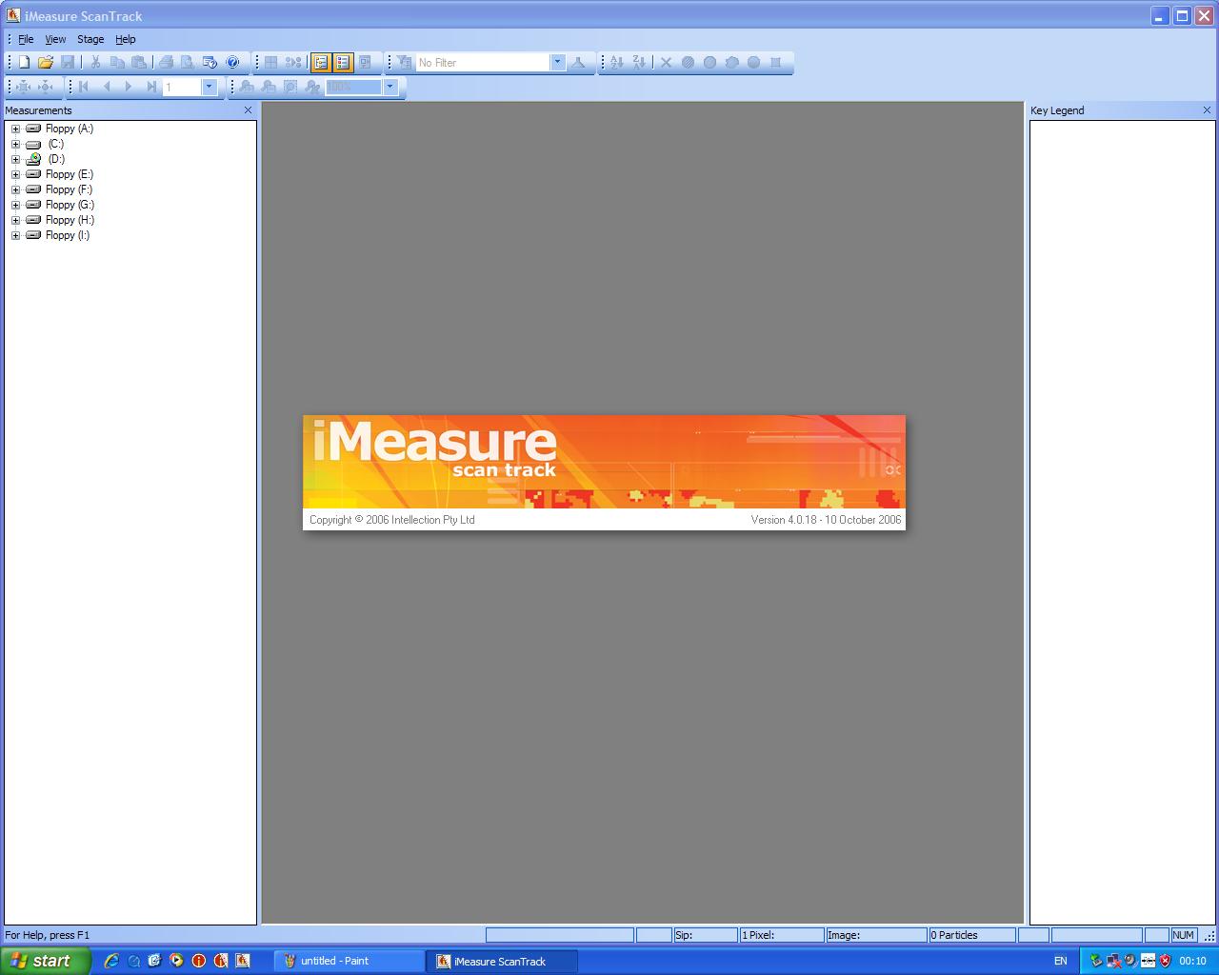Image resolution: width=1219 pixels, height=975 pixels.
Task: Toggle the second highlighted view button
Action: [343, 63]
